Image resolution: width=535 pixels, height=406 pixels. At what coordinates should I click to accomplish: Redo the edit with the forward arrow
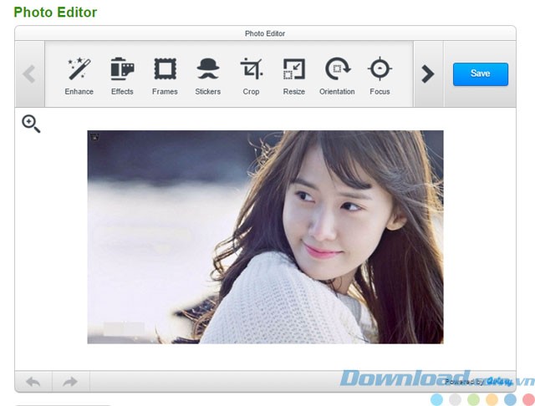pos(70,382)
